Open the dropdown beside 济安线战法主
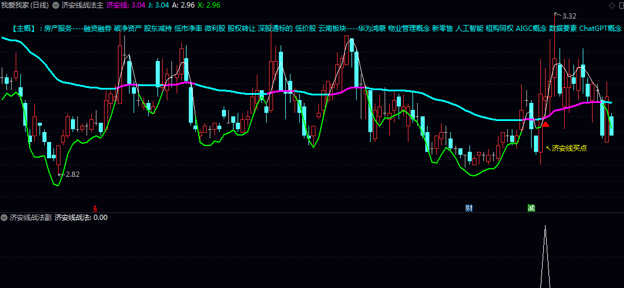The width and height of the screenshot is (624, 288). [x=55, y=5]
